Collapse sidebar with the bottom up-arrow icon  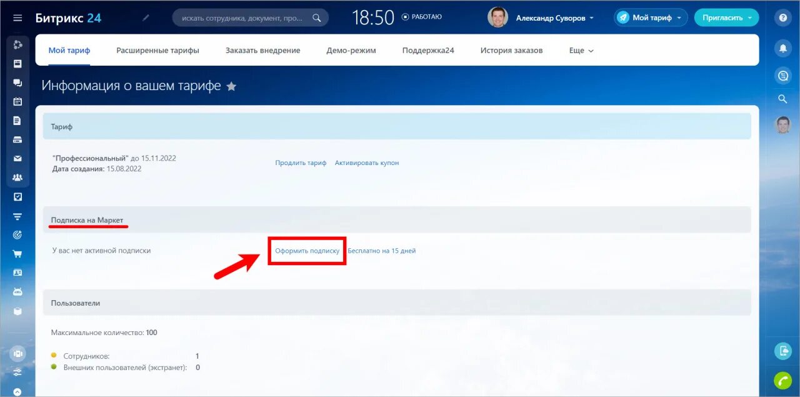click(17, 392)
